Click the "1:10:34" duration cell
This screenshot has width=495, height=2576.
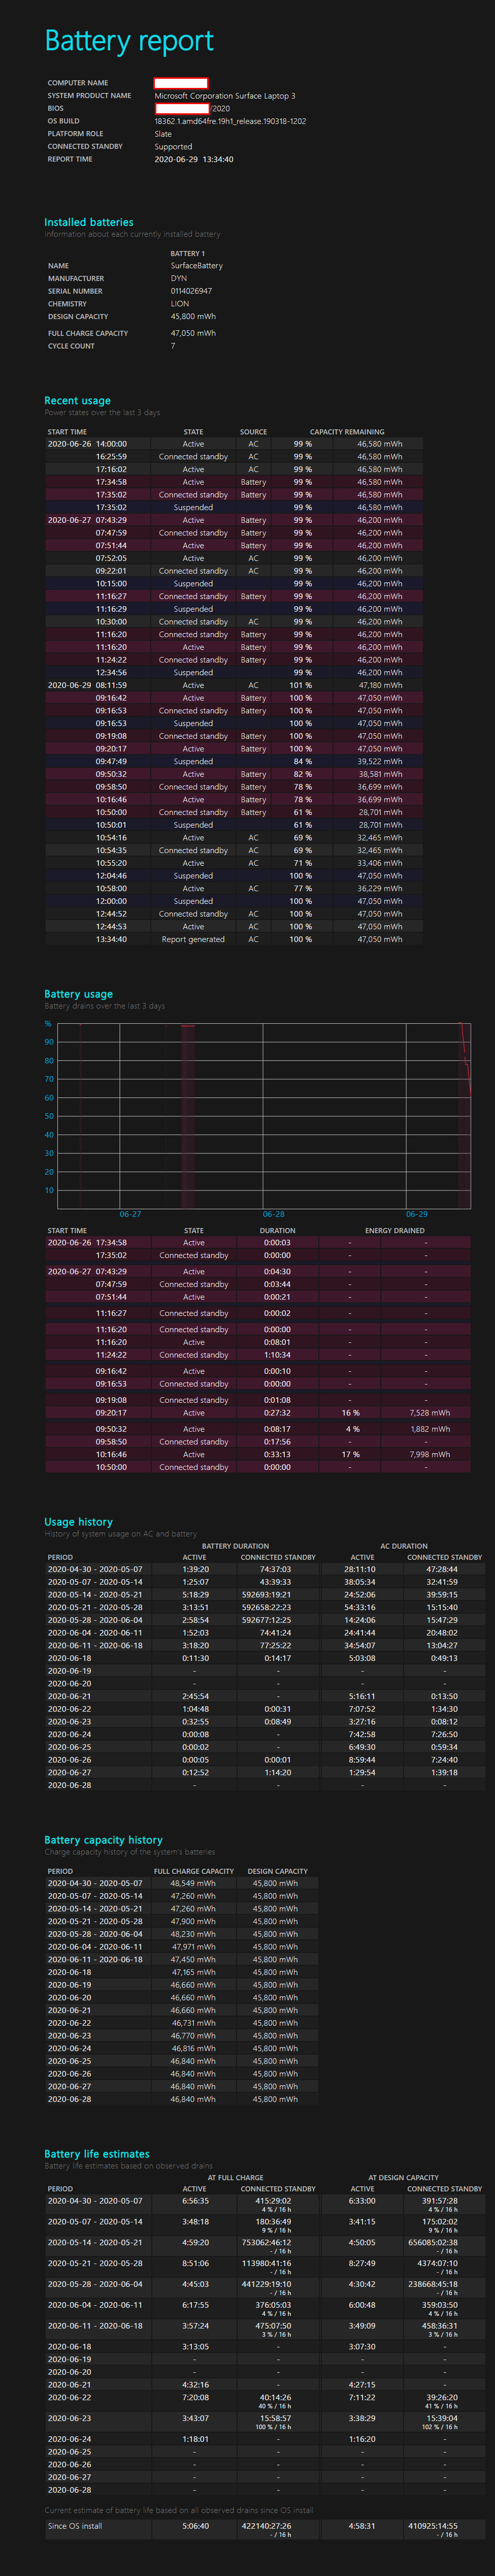[277, 1355]
